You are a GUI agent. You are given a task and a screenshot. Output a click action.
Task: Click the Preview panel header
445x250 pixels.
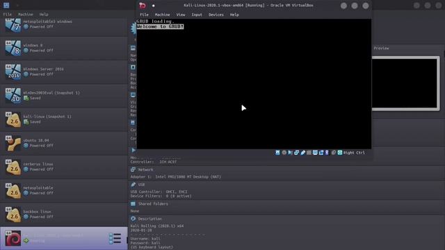[x=381, y=48]
